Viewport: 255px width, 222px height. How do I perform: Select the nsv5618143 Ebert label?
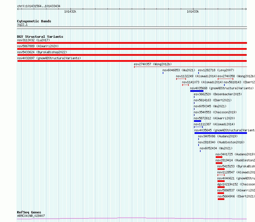[240, 82]
